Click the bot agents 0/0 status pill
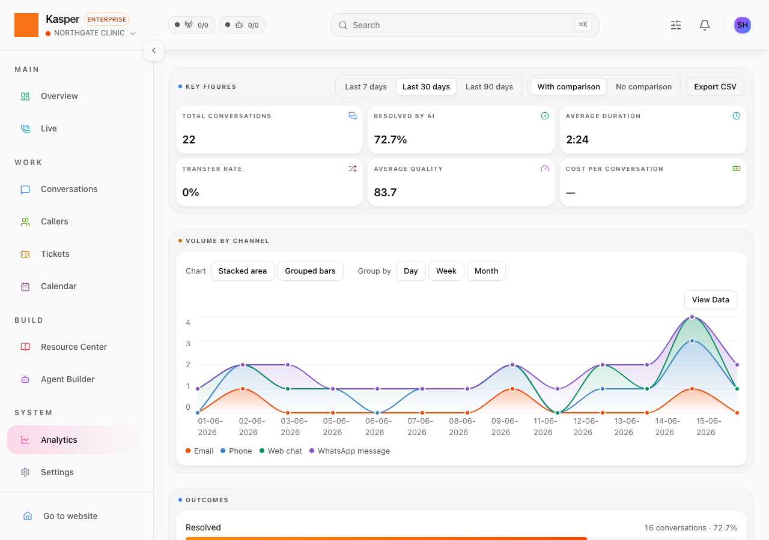 coord(242,25)
